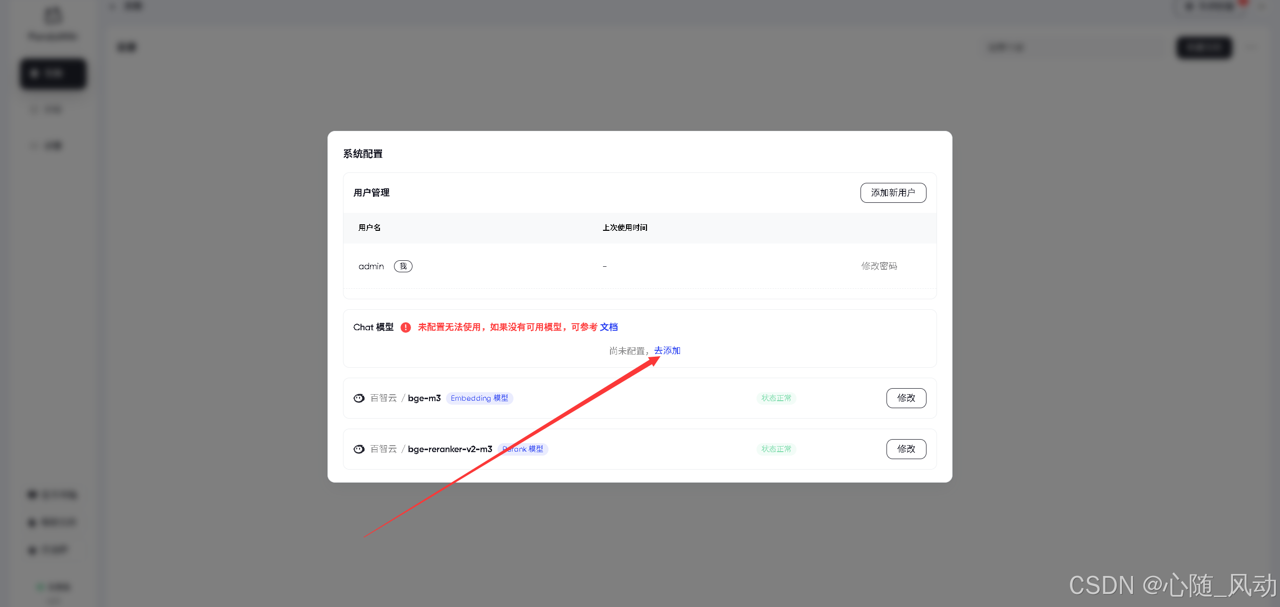Image resolution: width=1280 pixels, height=607 pixels.
Task: Click 状态正常 status badge for bge-reranker-v2-m3
Action: click(x=776, y=449)
